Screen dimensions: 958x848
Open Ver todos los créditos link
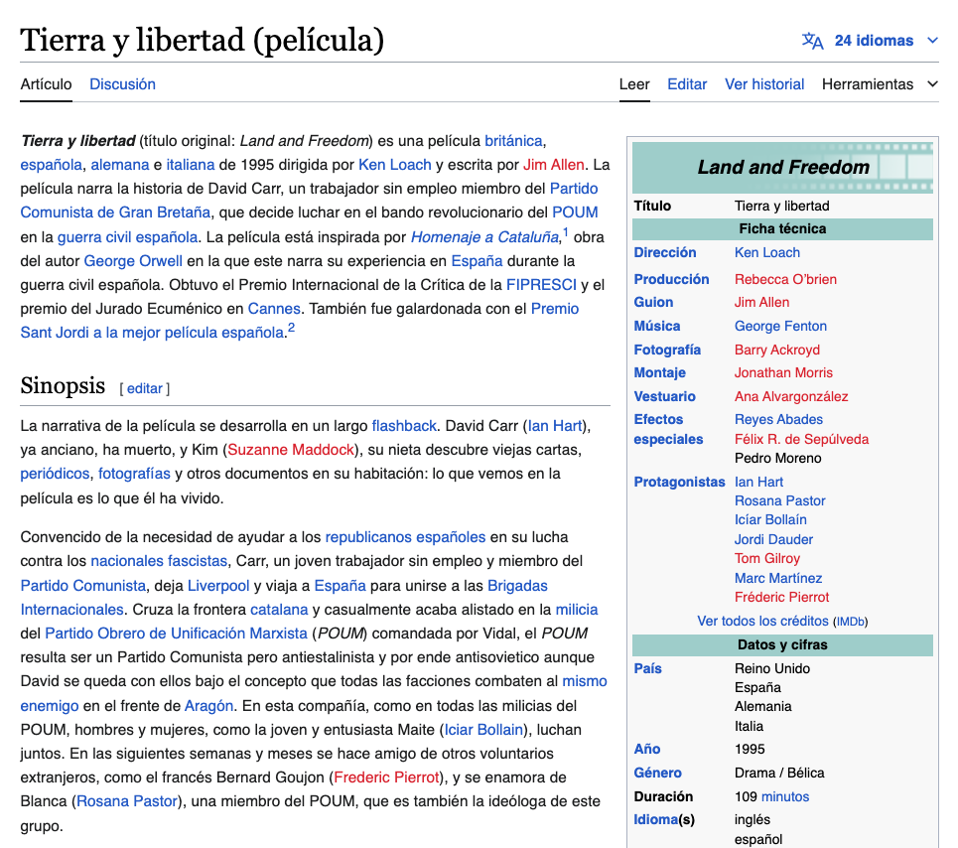tap(762, 622)
